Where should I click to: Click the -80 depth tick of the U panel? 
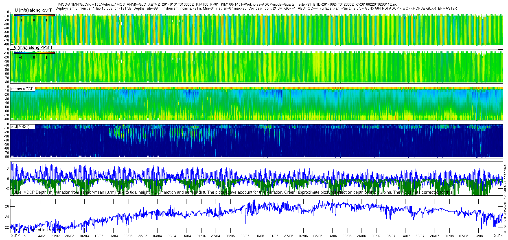coord(6,44)
